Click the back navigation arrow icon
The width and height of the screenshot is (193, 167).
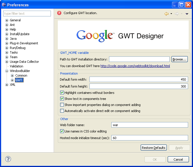click(167, 14)
